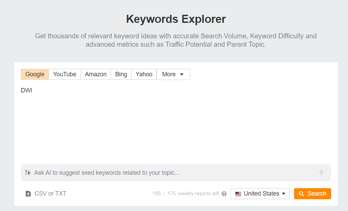Click the orange Search button
Screen dimensions: 348x211
[x=313, y=194]
